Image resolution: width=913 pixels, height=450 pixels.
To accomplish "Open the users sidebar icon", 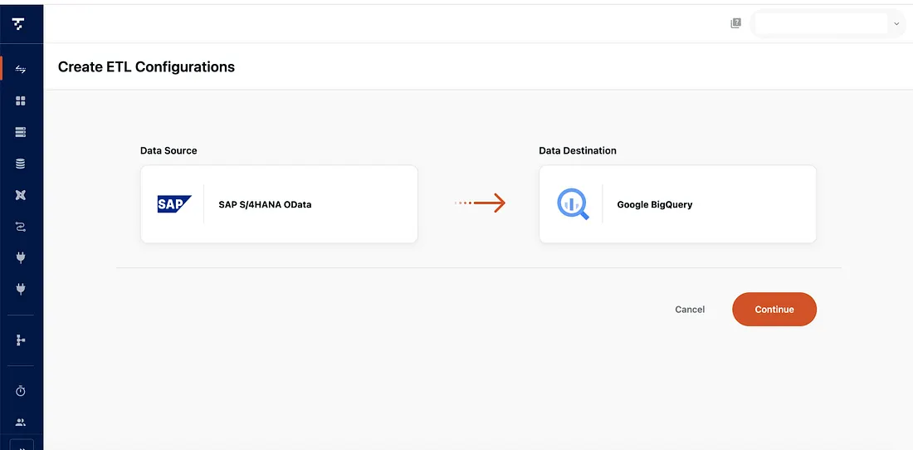I will click(21, 422).
